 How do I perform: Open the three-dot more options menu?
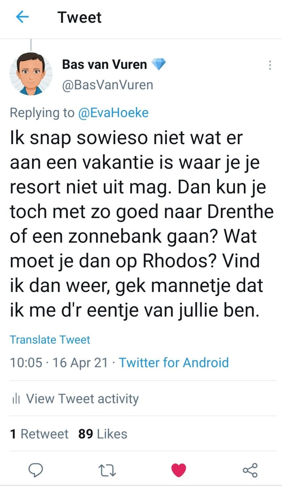(x=270, y=65)
